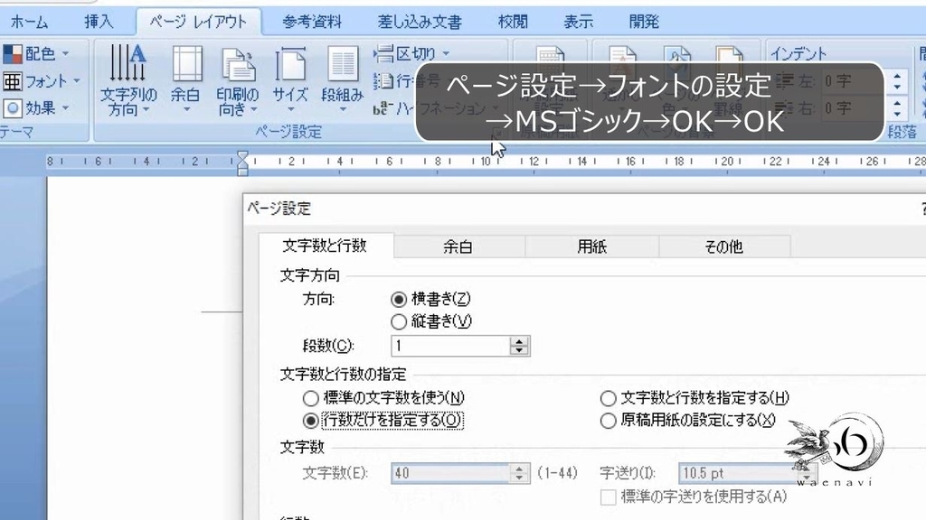Select 横書き horizontal writing radio
926x520 pixels.
[399, 299]
